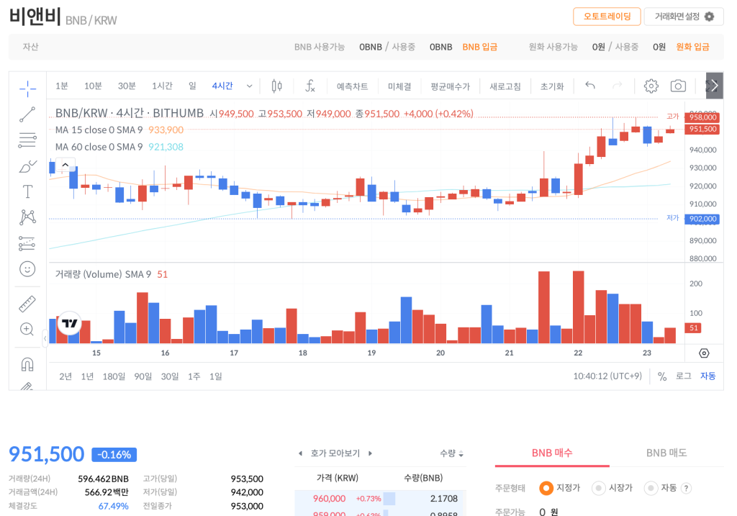Select the ruler measure tool
Viewport: 737px width, 516px height.
click(x=27, y=304)
